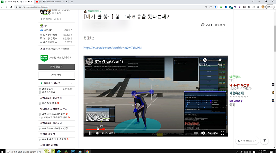The width and height of the screenshot is (276, 153).
Task: Close the YouTube WAKTAVERSE tab
Action: tap(67, 2)
